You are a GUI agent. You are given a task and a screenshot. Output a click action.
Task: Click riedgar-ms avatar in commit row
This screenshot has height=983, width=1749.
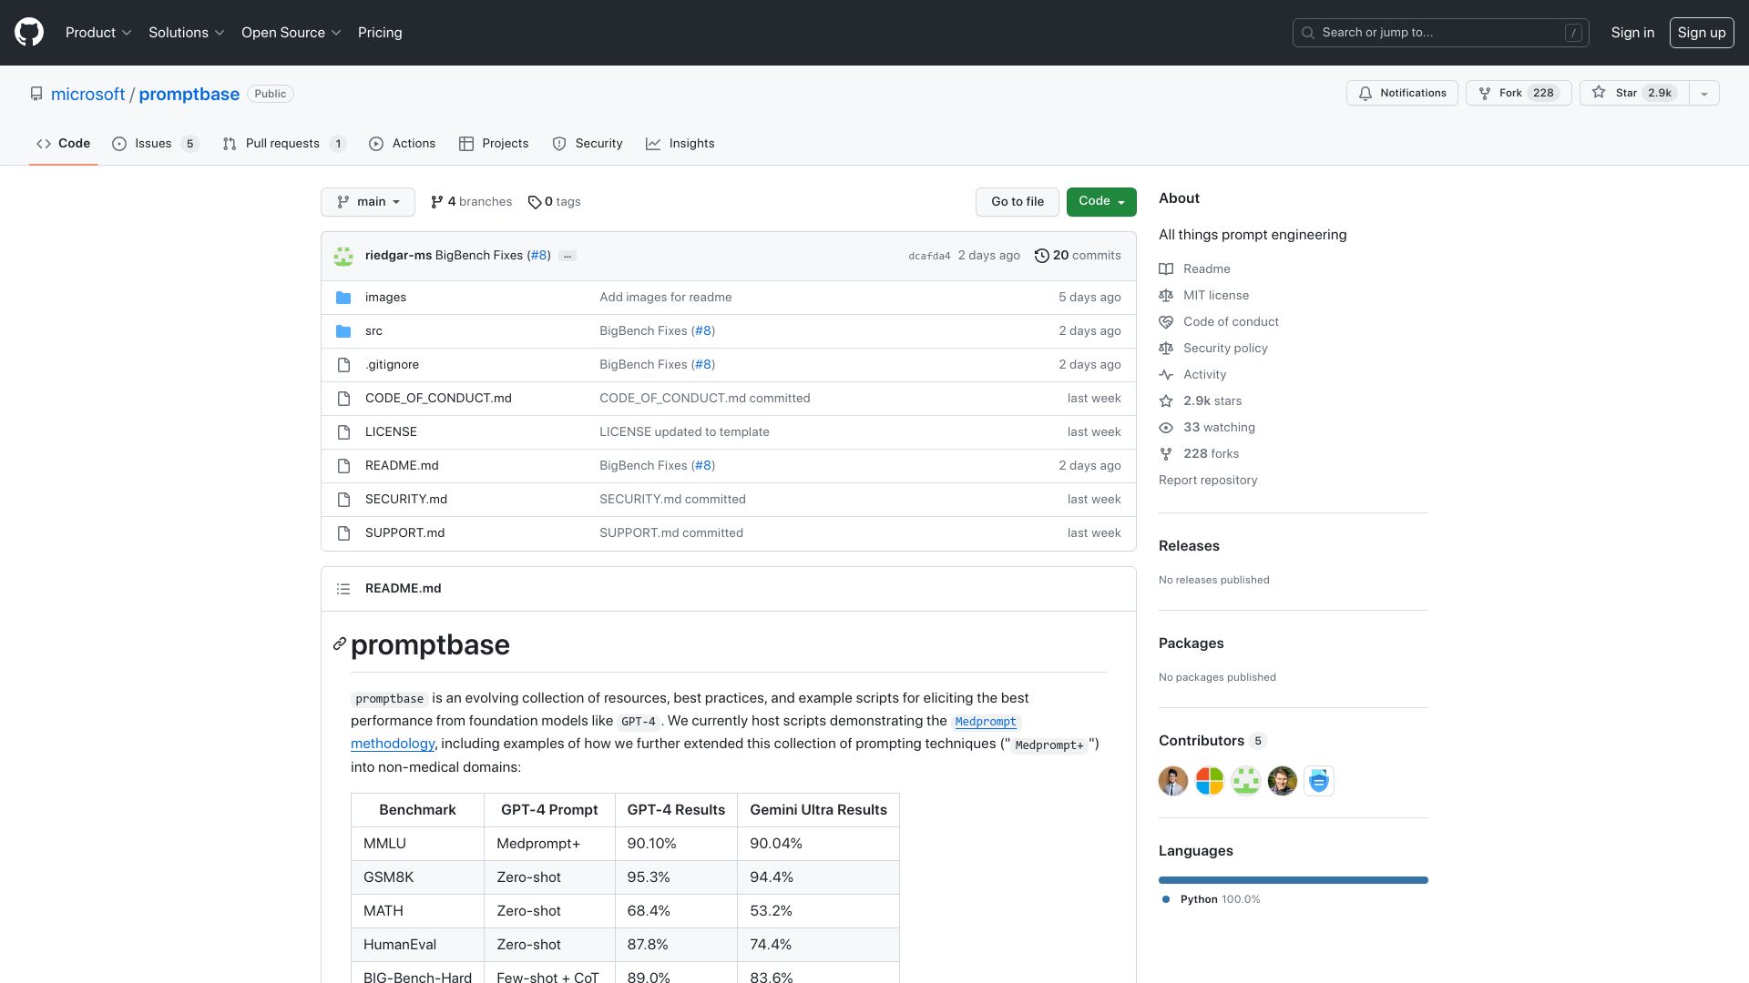coord(343,256)
